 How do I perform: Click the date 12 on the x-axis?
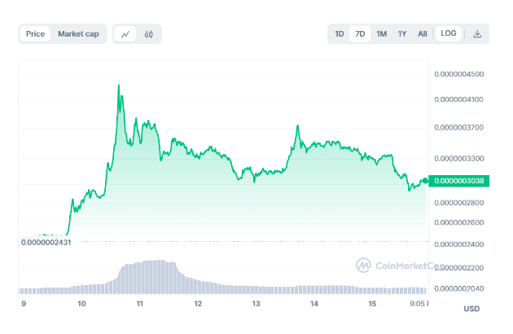[x=197, y=304]
